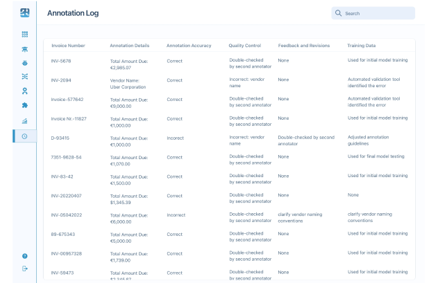Open the D-93415 invoice row

pos(60,138)
